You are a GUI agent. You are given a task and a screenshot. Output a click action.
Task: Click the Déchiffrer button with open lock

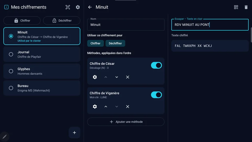tap(62, 21)
